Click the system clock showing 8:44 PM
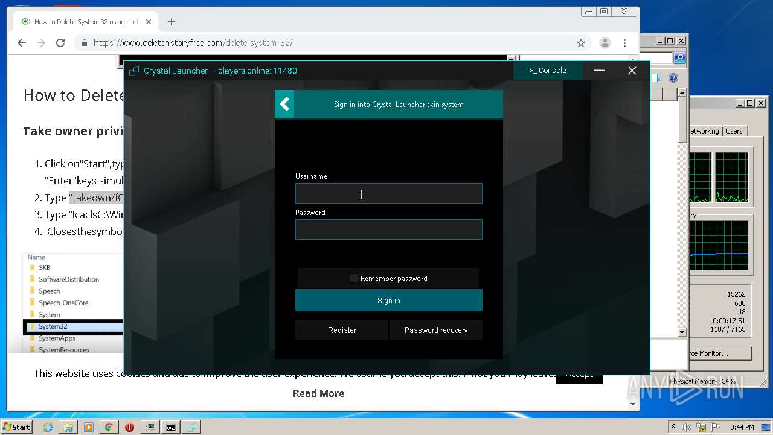Screen dimensions: 773x435 [742, 427]
